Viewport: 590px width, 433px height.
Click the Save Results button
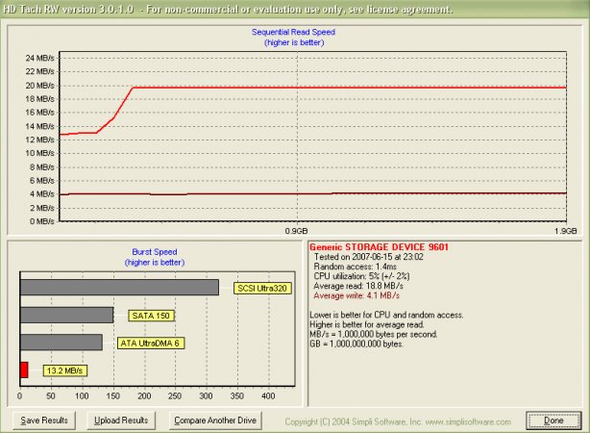point(44,420)
